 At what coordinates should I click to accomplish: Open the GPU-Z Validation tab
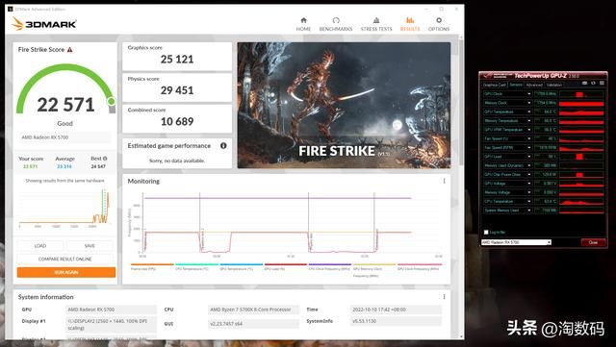coord(554,85)
